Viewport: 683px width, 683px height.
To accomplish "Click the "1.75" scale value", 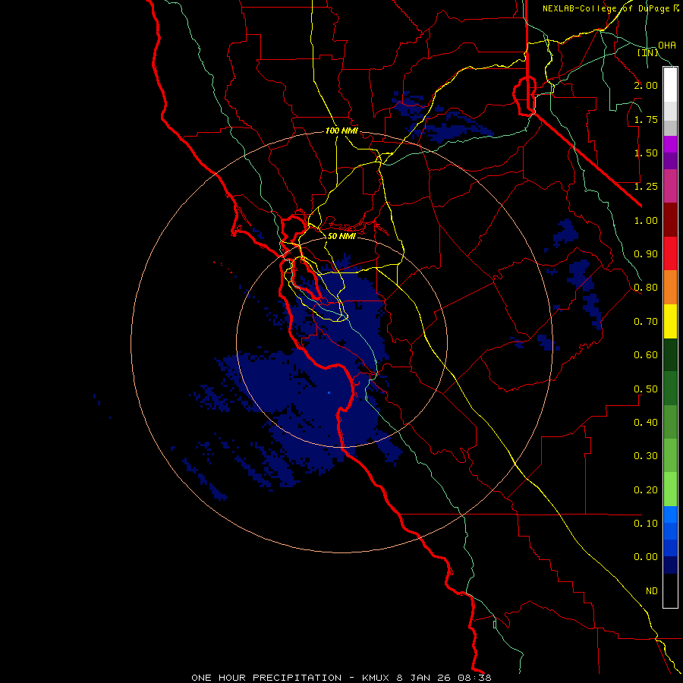I will pos(646,119).
